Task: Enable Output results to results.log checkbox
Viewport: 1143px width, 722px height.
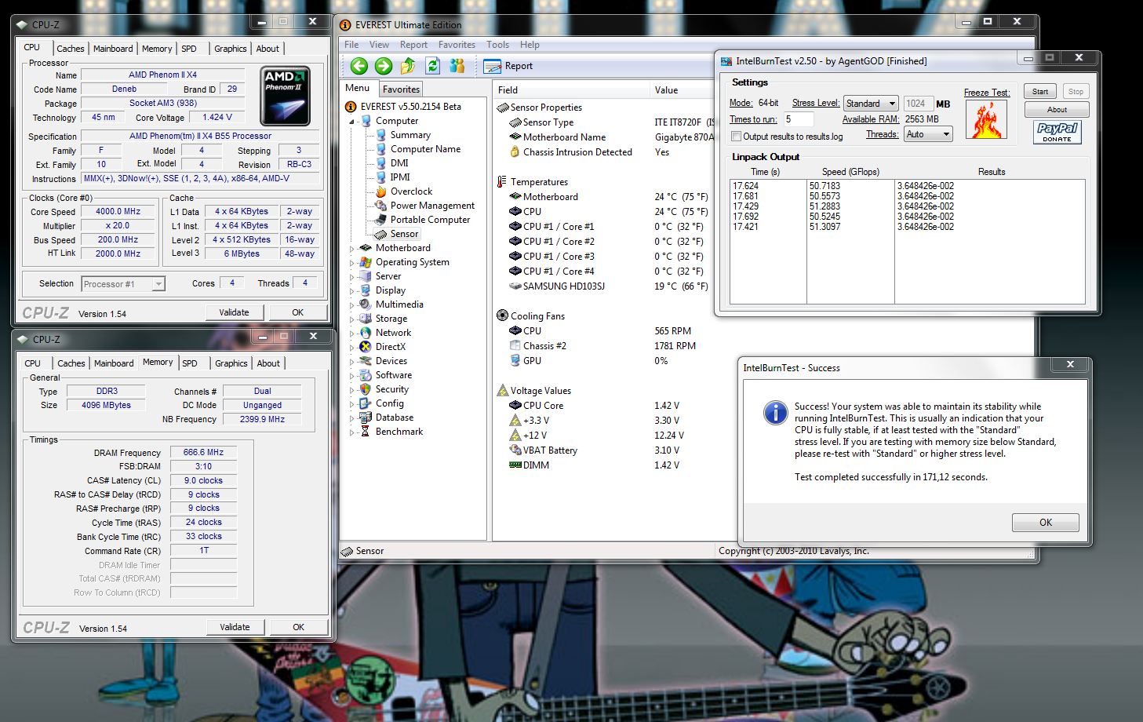Action: coord(736,137)
